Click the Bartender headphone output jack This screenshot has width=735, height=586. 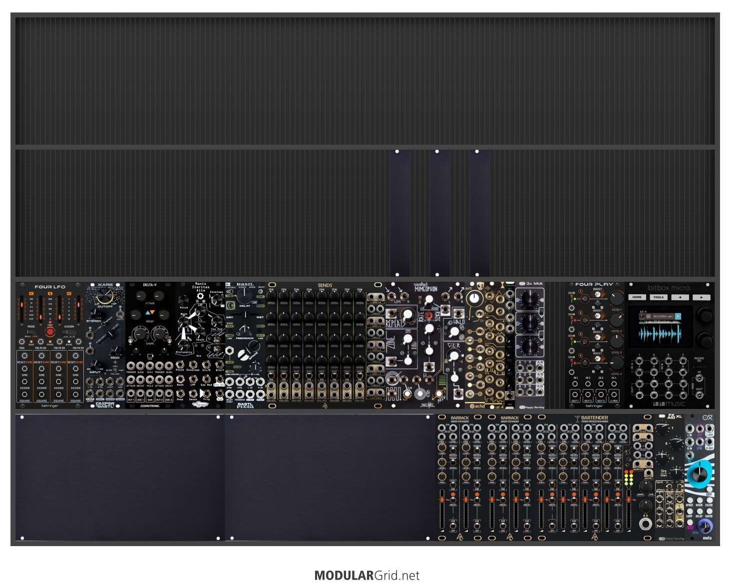[x=646, y=524]
